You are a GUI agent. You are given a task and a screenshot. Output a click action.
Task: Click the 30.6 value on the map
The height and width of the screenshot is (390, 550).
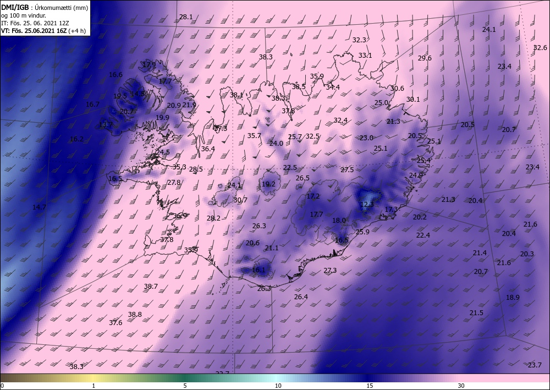point(397,89)
